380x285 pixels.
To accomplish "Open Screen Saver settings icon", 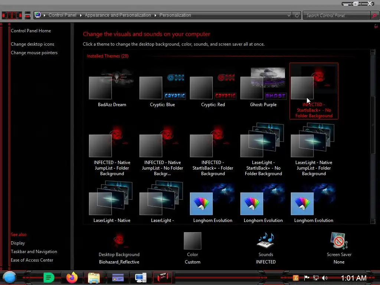I will point(339,240).
